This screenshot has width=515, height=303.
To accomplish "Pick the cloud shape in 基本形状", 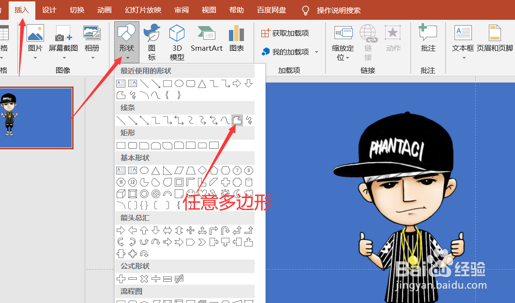I will tap(249, 193).
